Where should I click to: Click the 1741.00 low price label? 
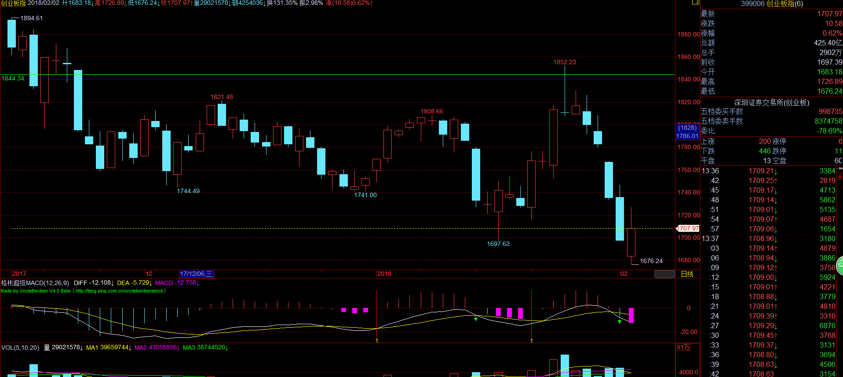(365, 195)
